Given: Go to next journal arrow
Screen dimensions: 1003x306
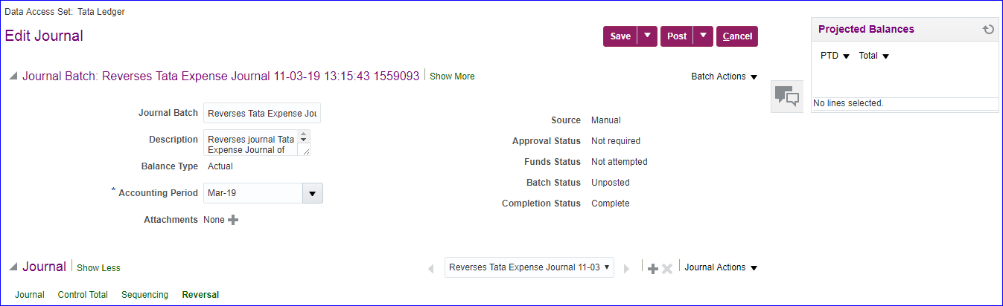Looking at the screenshot, I should pos(627,268).
